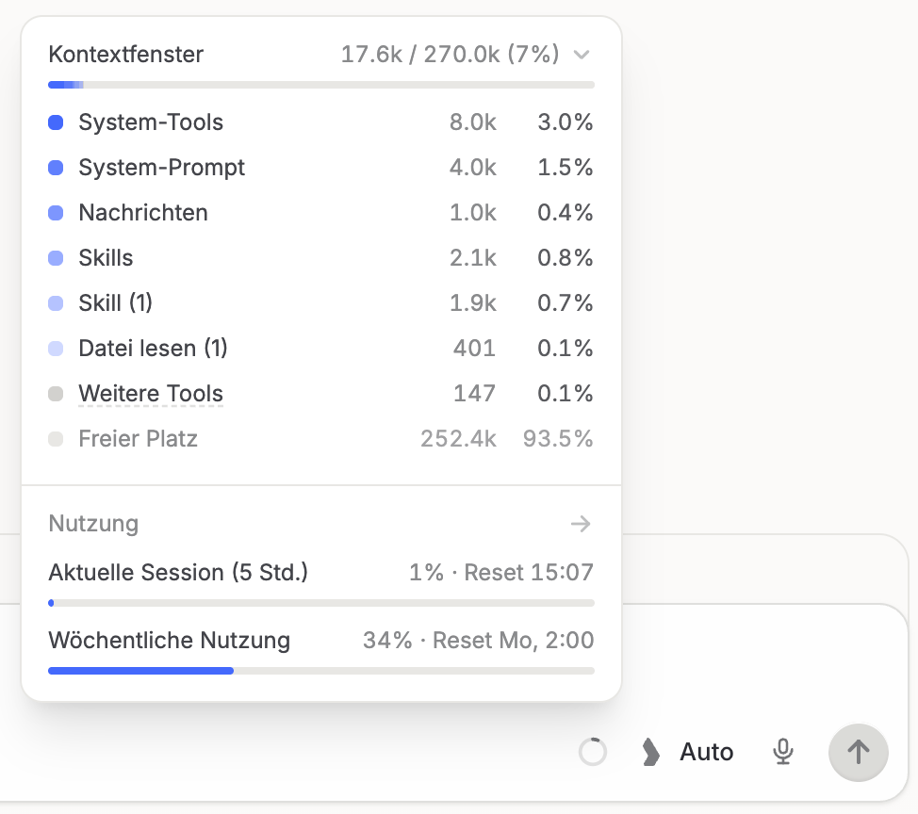The height and width of the screenshot is (814, 918).
Task: Click the model icon beside Auto
Action: coord(650,752)
